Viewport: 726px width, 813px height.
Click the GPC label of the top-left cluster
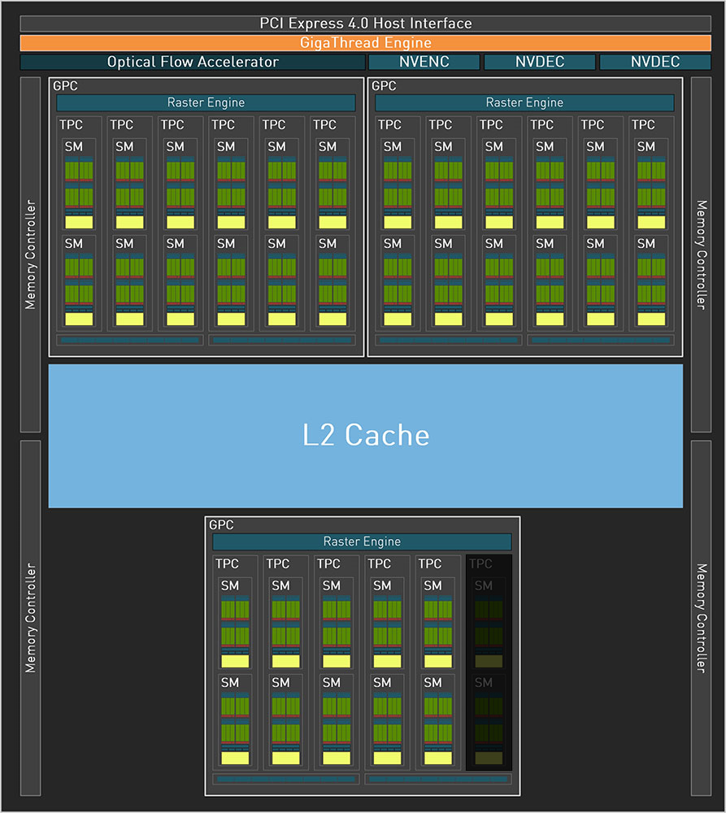pos(65,86)
